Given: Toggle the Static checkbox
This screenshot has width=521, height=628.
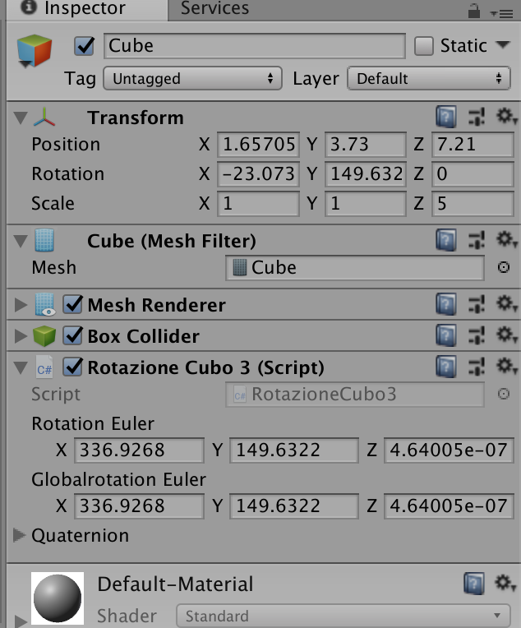Looking at the screenshot, I should pyautogui.click(x=424, y=46).
